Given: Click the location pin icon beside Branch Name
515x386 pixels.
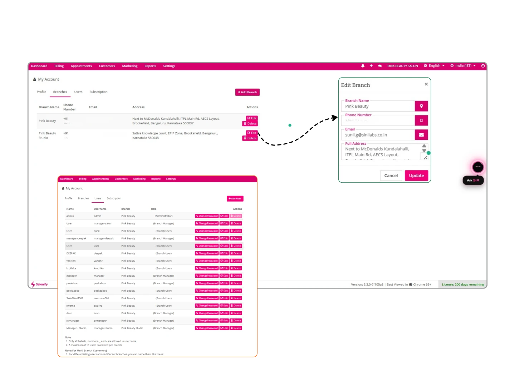Looking at the screenshot, I should click(x=421, y=106).
